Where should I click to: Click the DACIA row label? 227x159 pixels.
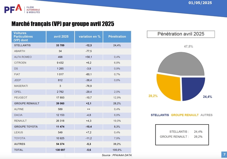(x=18, y=115)
